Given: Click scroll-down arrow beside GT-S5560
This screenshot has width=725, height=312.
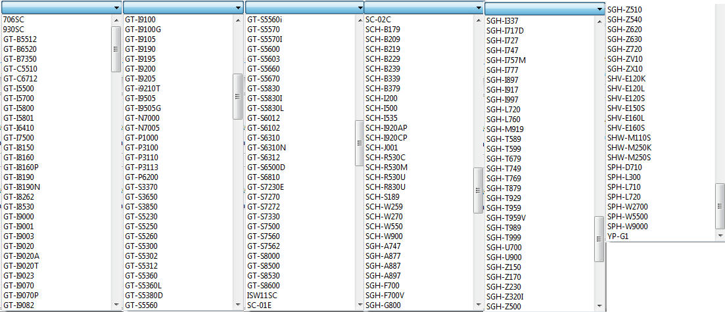Looking at the screenshot, I should click(238, 305).
